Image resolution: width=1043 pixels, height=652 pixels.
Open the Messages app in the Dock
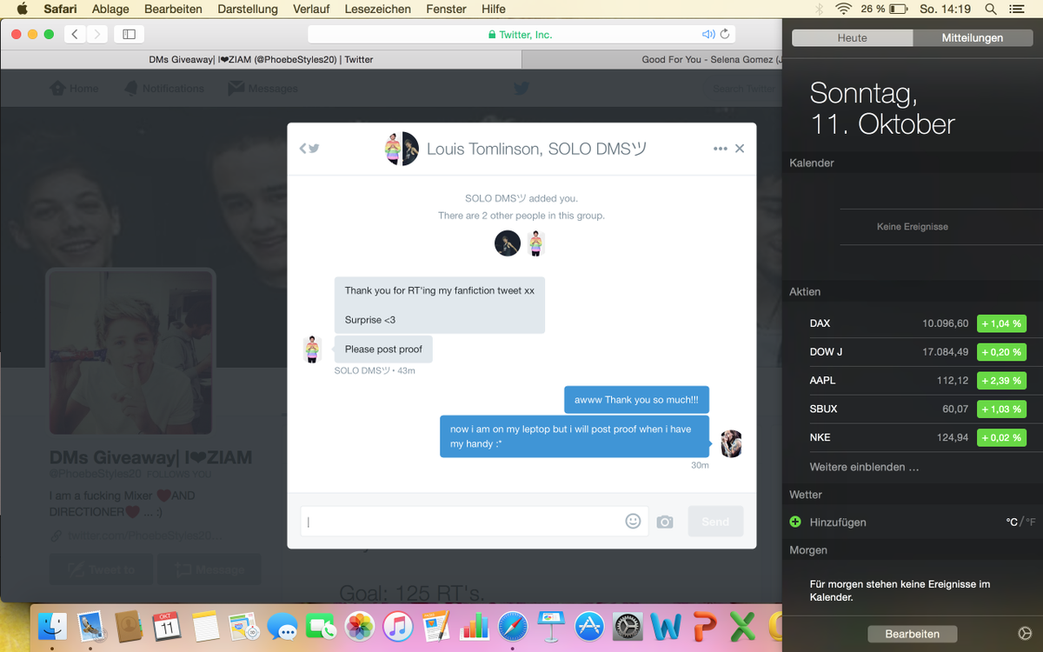[282, 627]
